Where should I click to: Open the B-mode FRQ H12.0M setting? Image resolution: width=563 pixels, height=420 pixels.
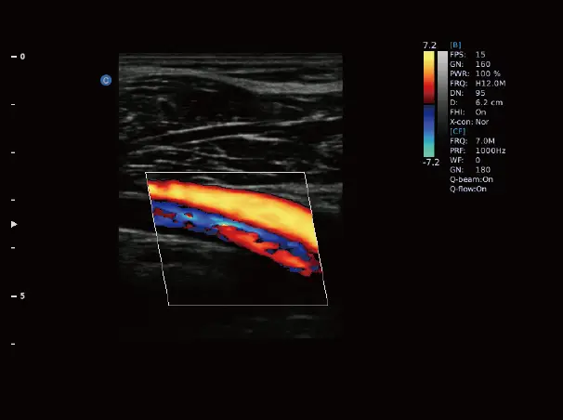point(478,83)
